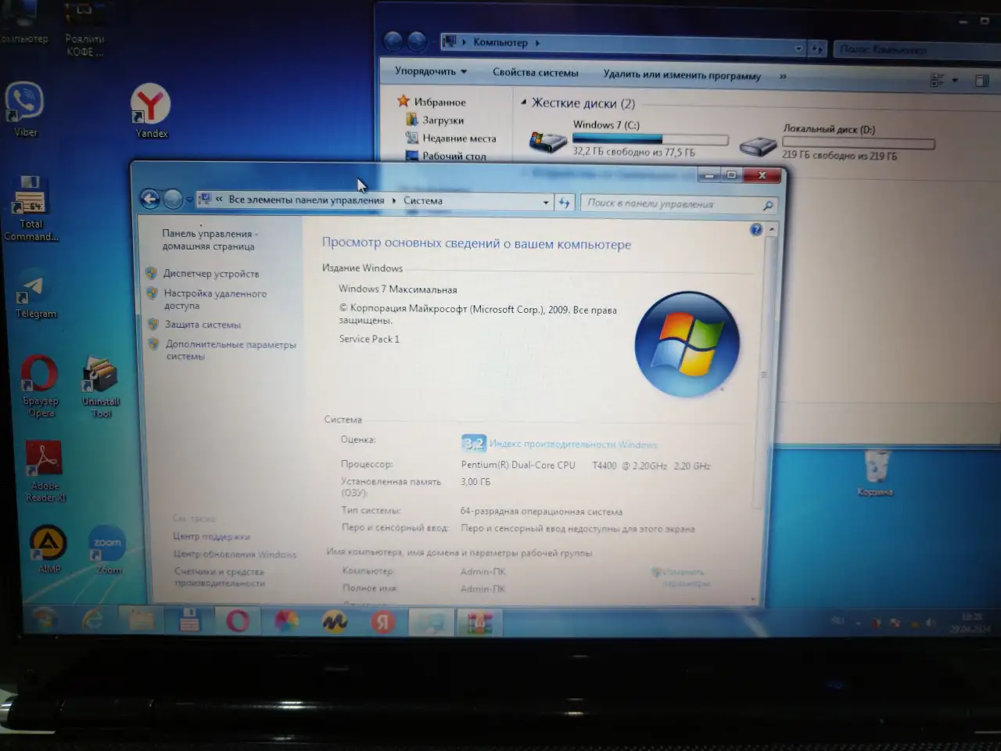Screen dimensions: 1001x751
Task: Open Uninstall Tool shortcut
Action: click(x=101, y=386)
